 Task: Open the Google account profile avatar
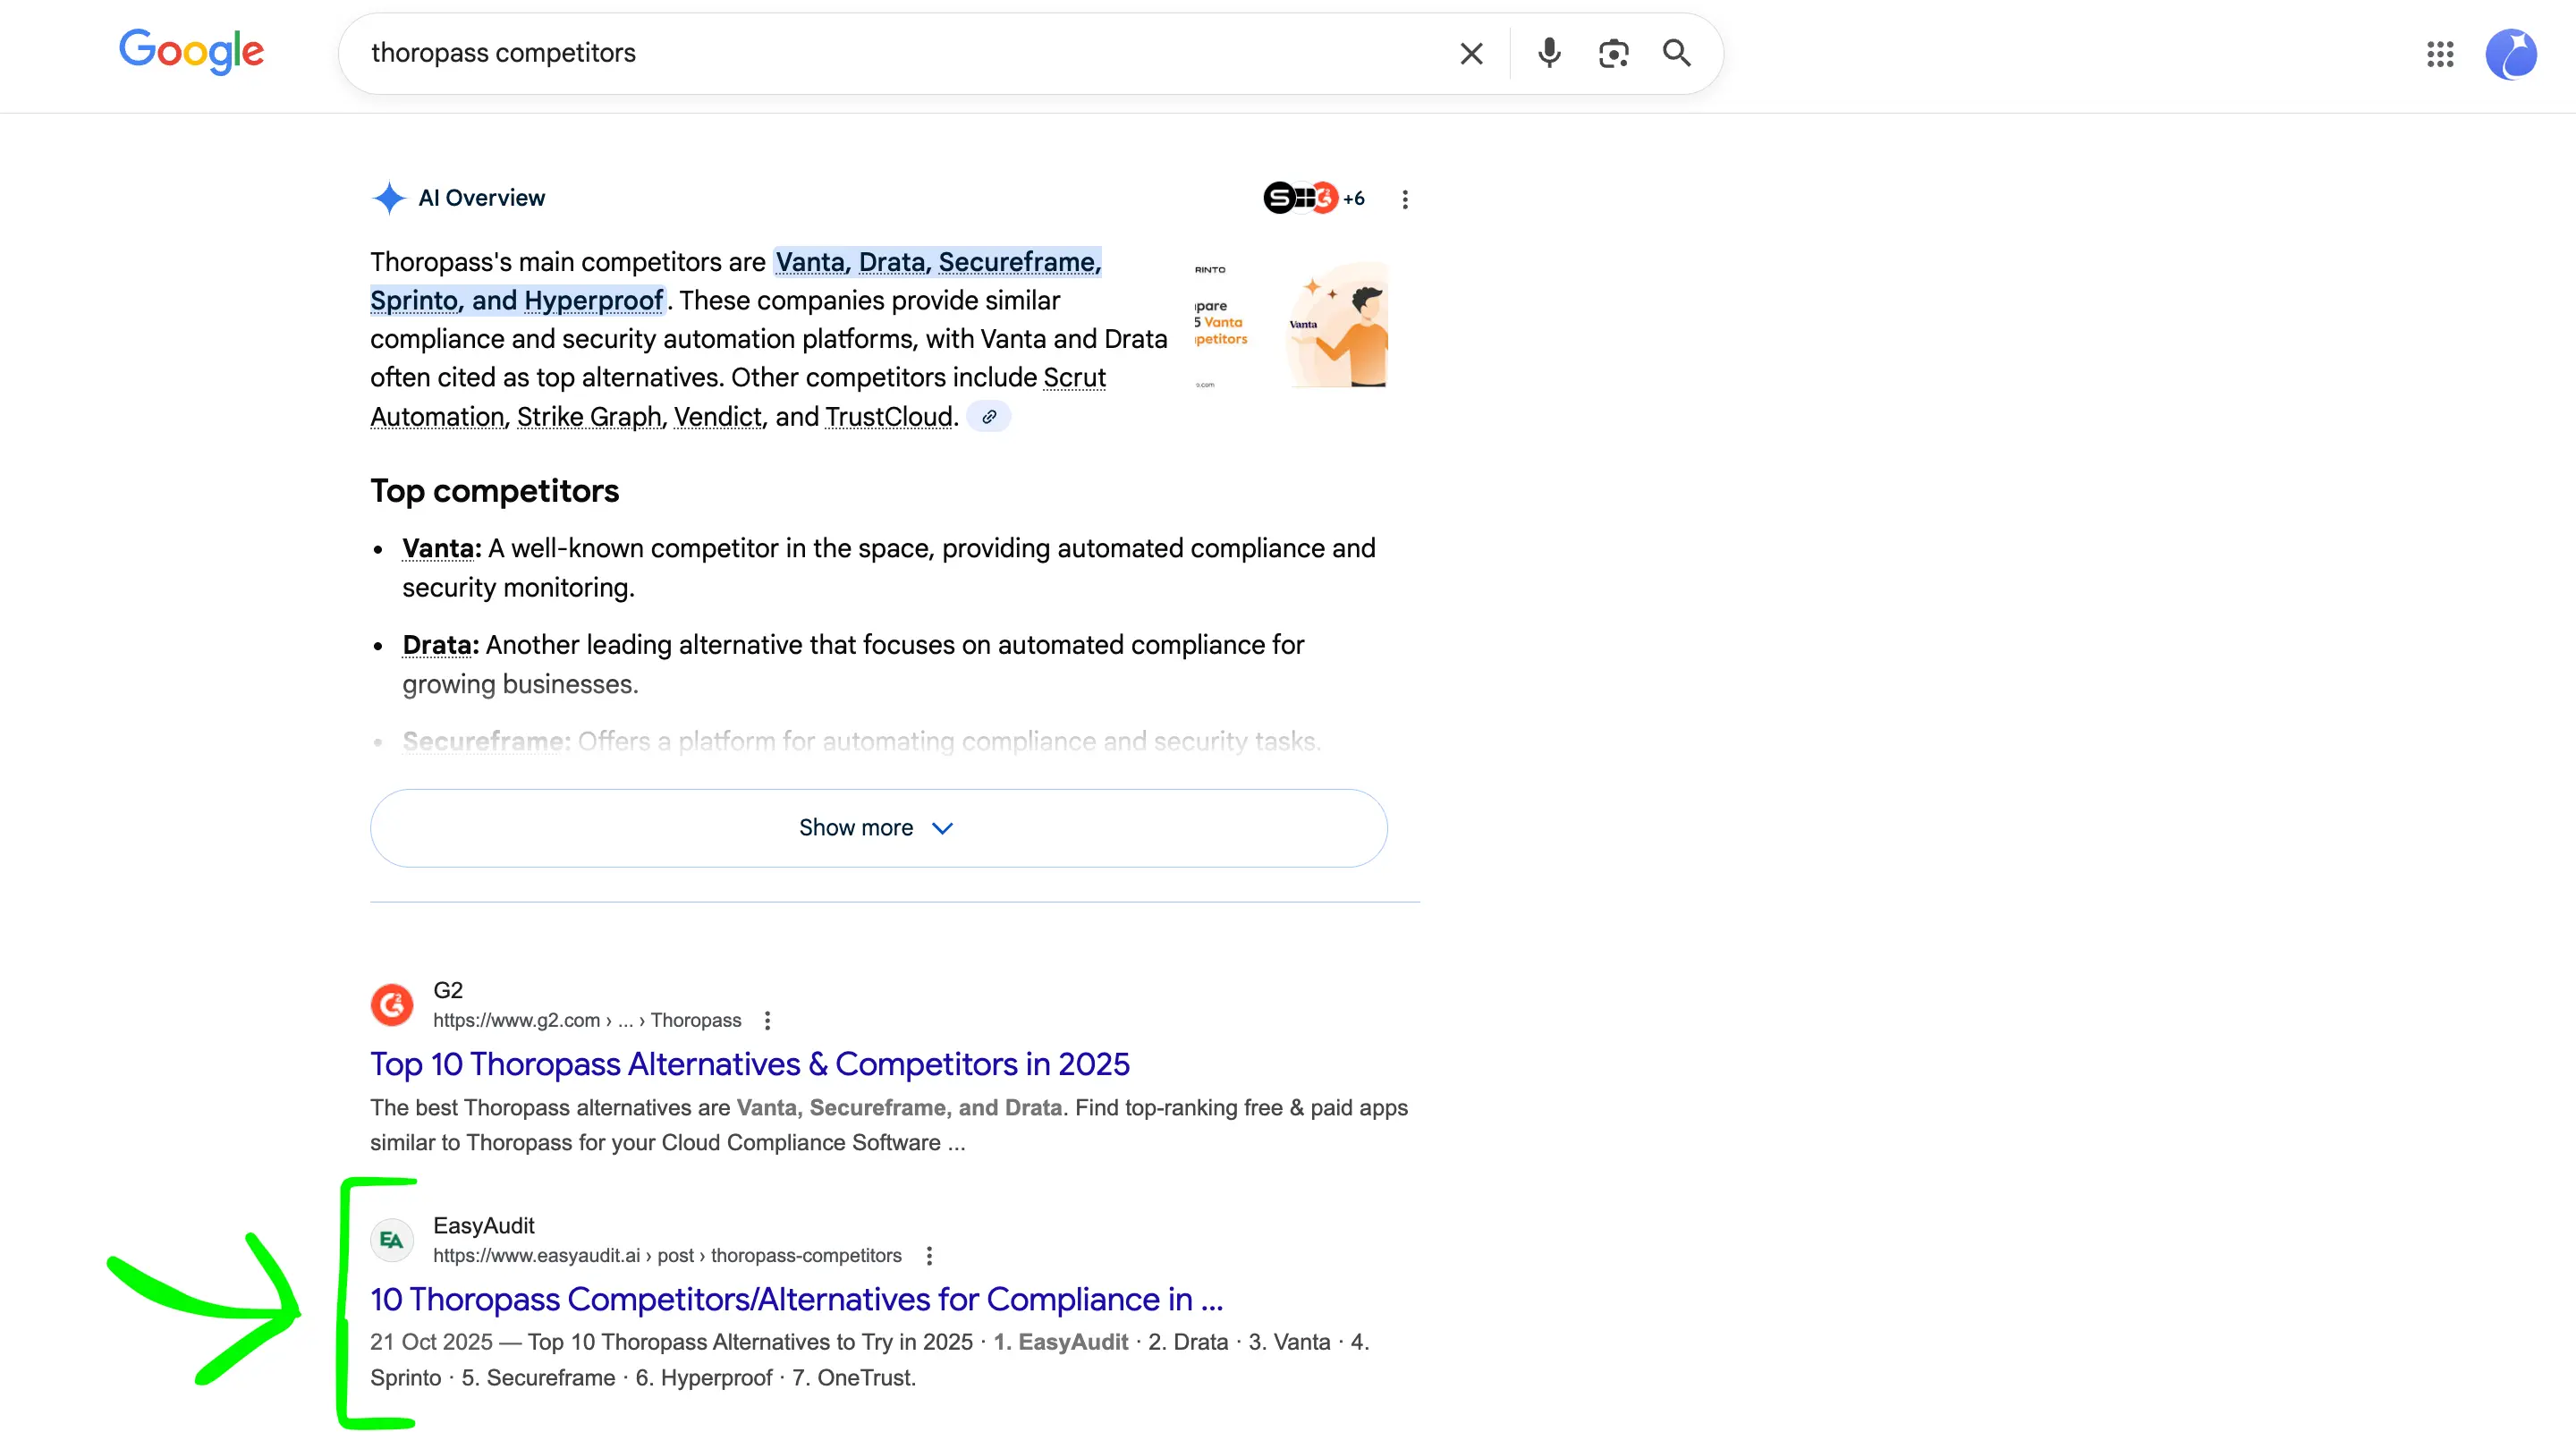(x=2511, y=54)
